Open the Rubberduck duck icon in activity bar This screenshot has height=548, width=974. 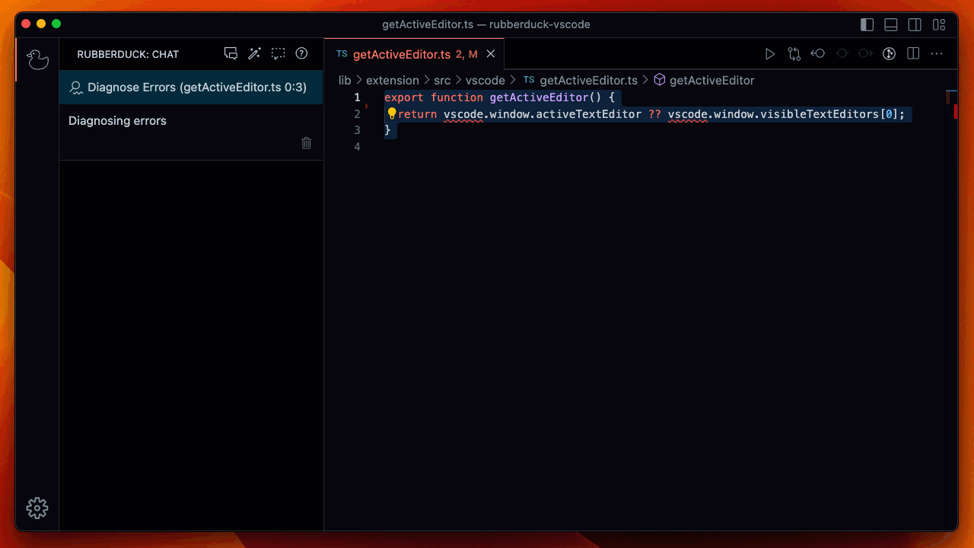point(37,59)
